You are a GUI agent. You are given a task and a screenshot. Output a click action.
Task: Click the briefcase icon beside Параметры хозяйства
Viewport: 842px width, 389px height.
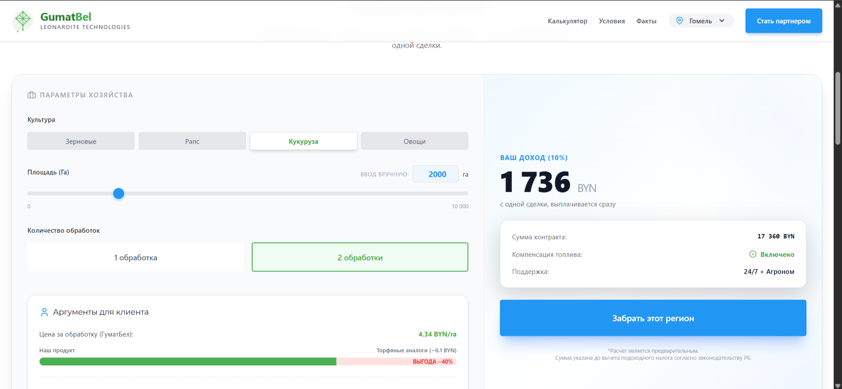tap(32, 95)
